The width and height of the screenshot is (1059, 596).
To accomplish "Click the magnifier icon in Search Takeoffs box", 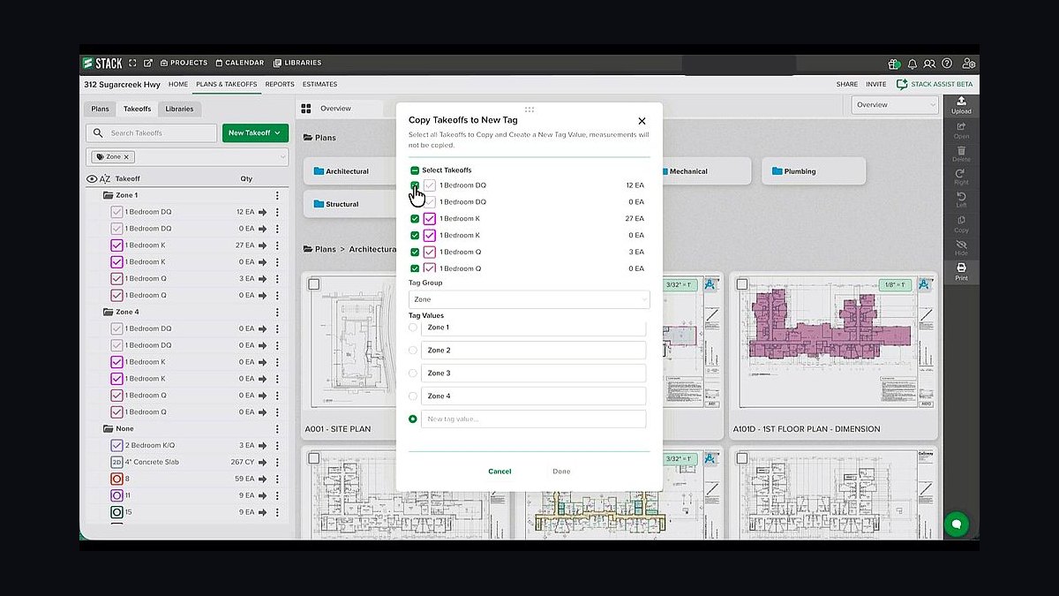I will 98,133.
